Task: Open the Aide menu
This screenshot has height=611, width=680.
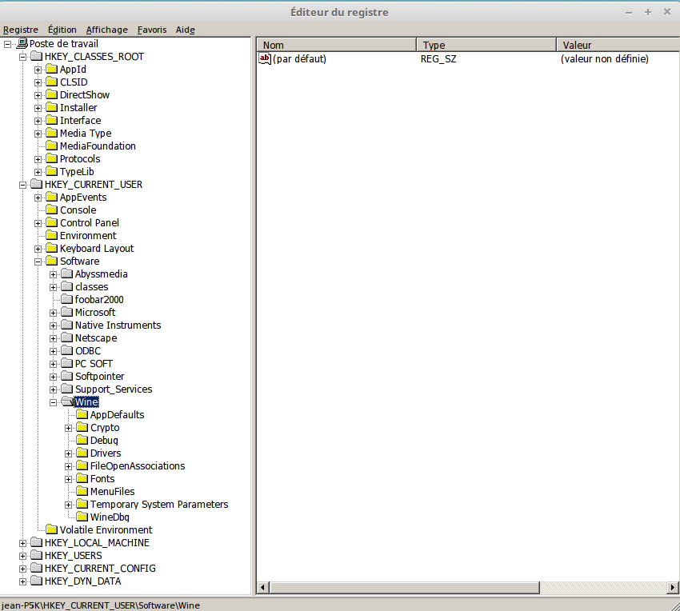Action: tap(185, 30)
